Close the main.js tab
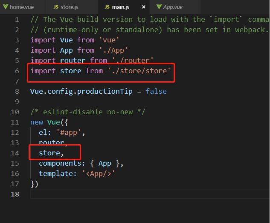Screen dimensions: 270x223 tap(144, 7)
